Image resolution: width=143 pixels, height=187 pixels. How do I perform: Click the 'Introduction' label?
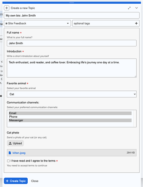click(14, 51)
